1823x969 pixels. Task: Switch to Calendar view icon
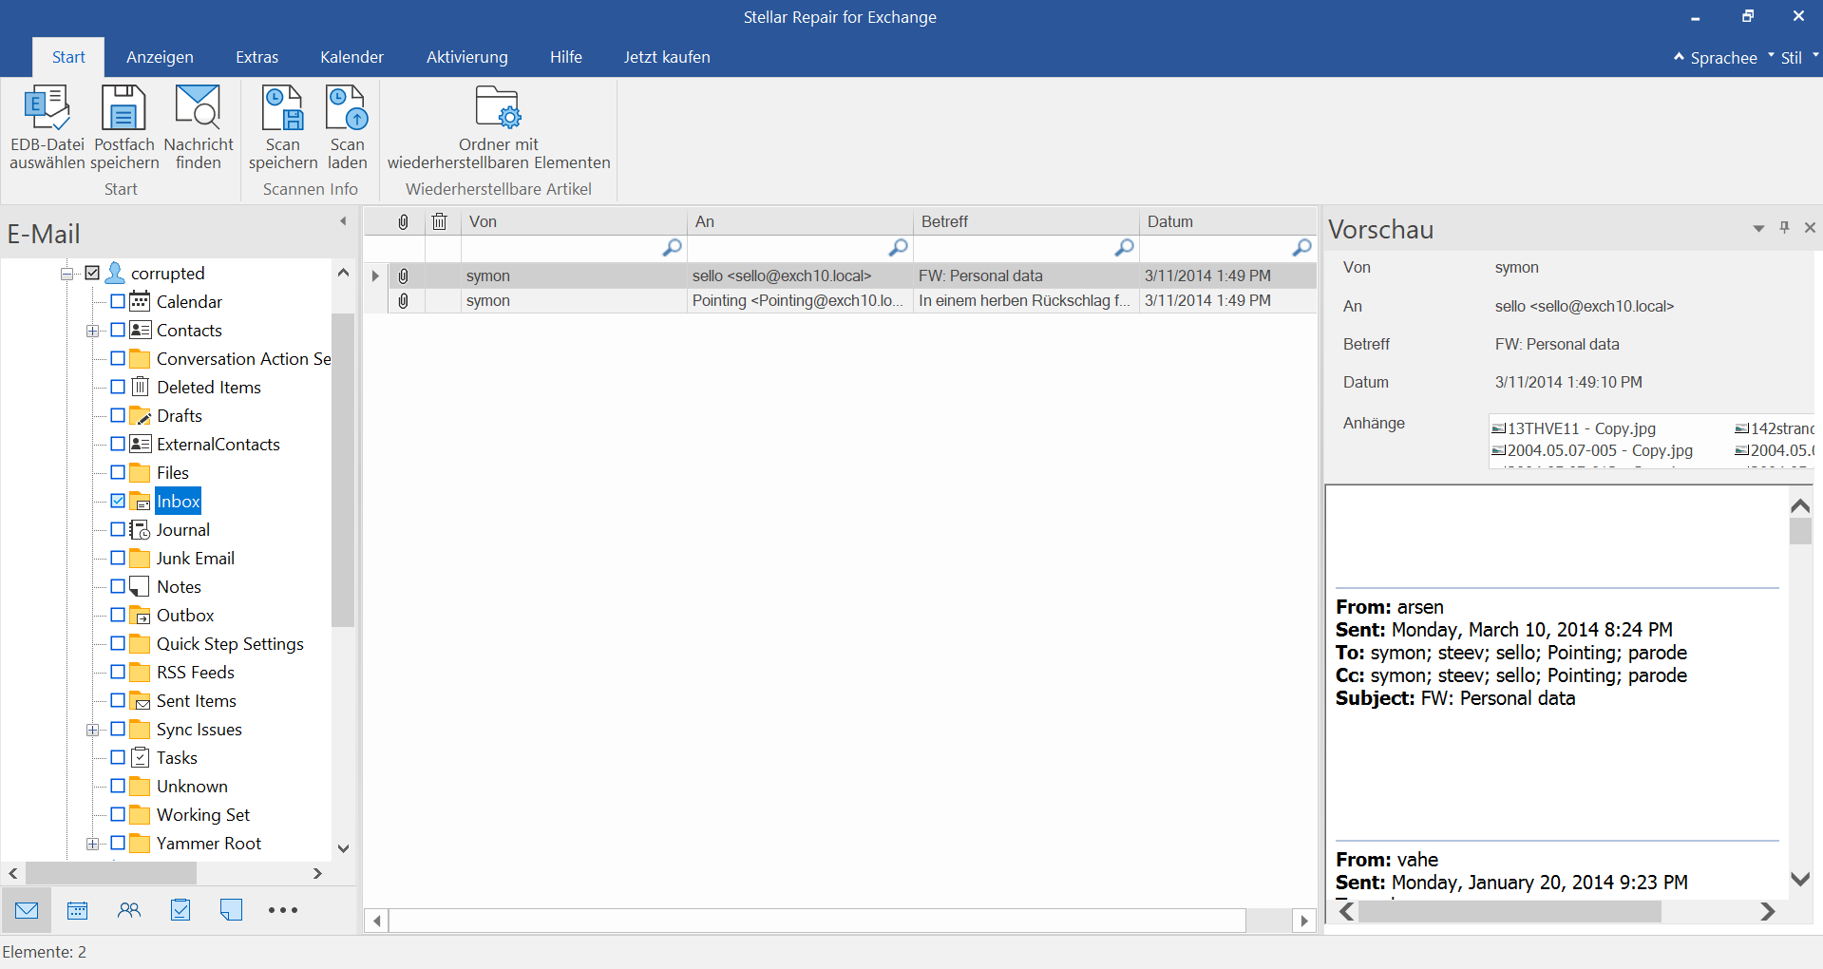pyautogui.click(x=78, y=910)
